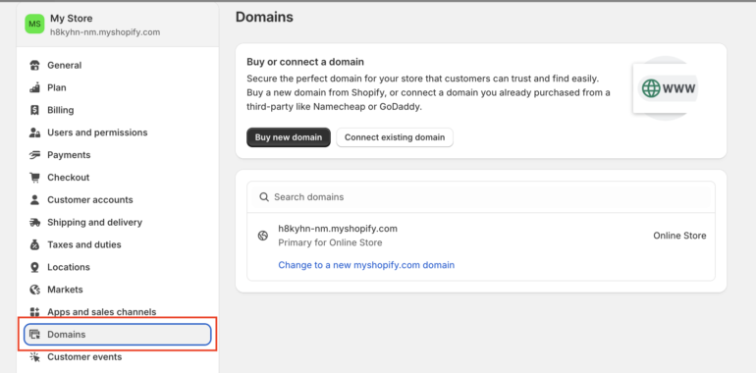Click the Billing receipt icon
This screenshot has width=756, height=373.
tap(34, 110)
